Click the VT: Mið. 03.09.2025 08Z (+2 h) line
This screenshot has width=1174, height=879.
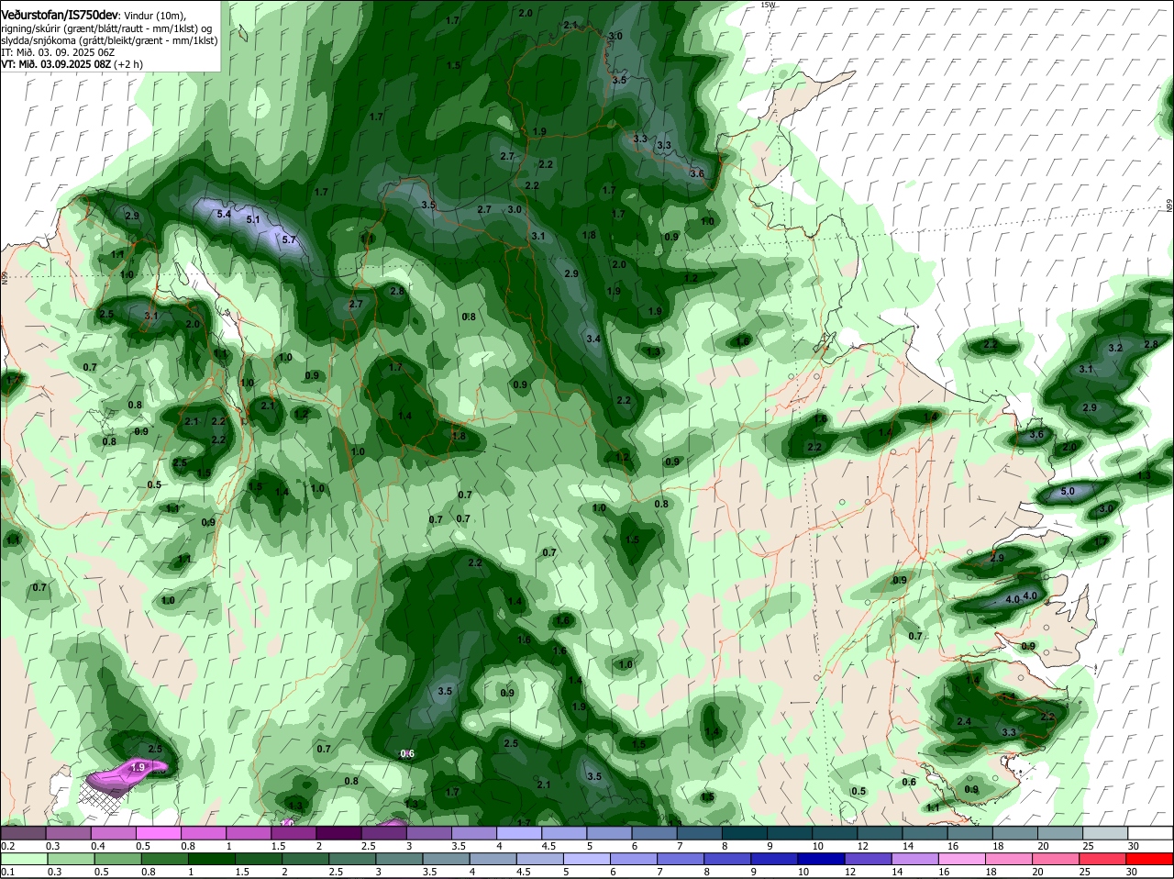(72, 64)
